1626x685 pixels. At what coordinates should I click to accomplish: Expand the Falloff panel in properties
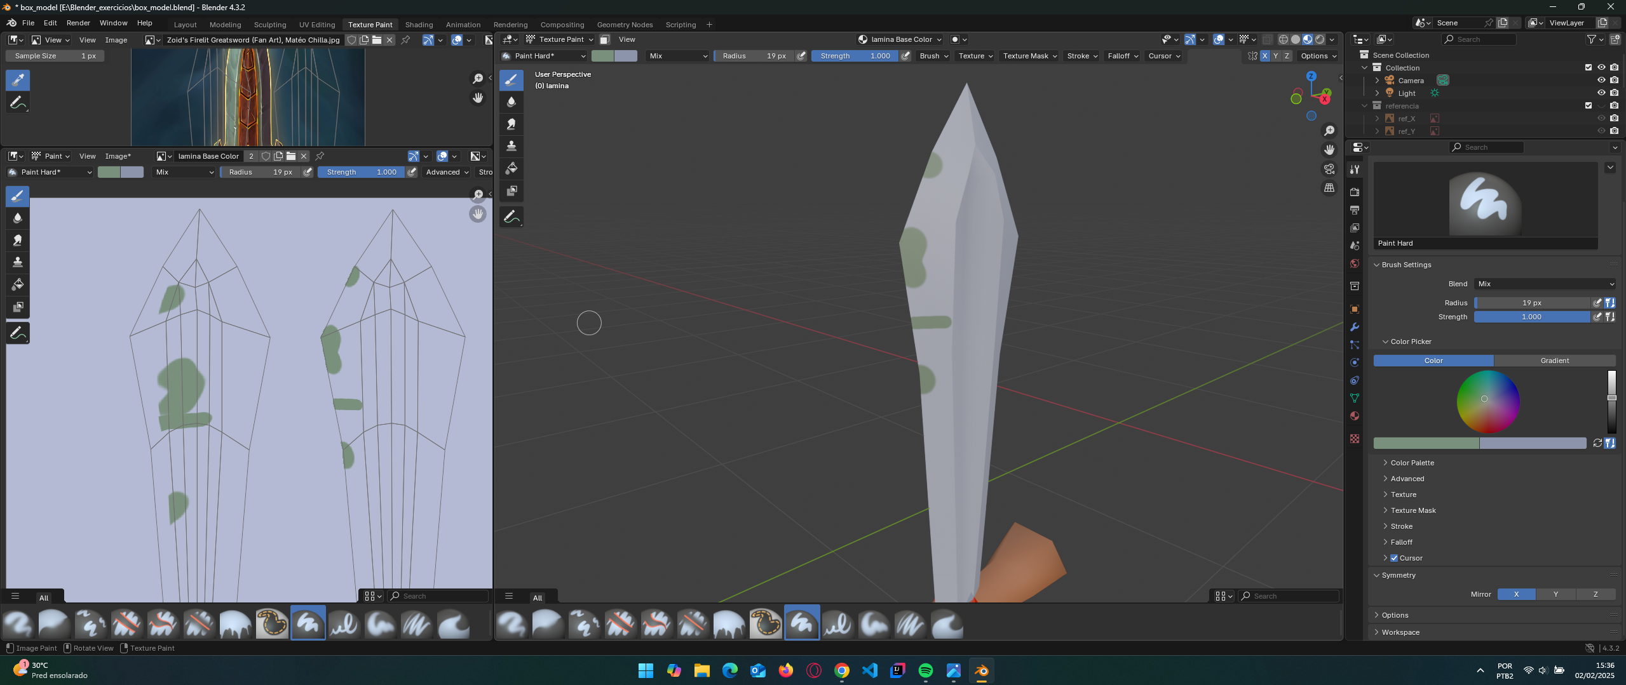pyautogui.click(x=1401, y=542)
